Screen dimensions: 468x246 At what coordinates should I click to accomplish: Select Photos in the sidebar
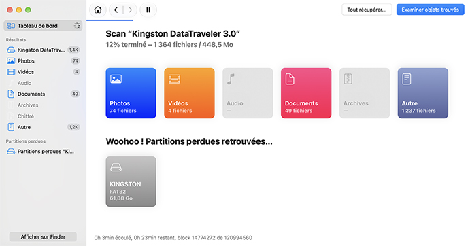[x=43, y=61]
